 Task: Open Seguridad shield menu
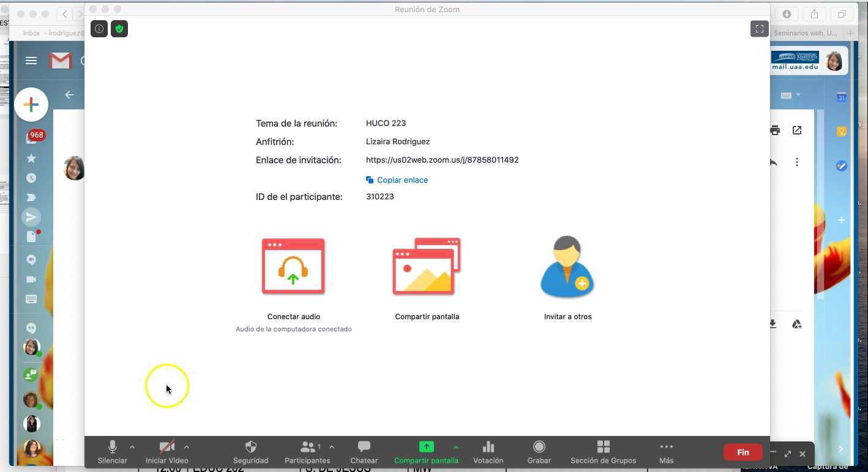click(x=250, y=452)
